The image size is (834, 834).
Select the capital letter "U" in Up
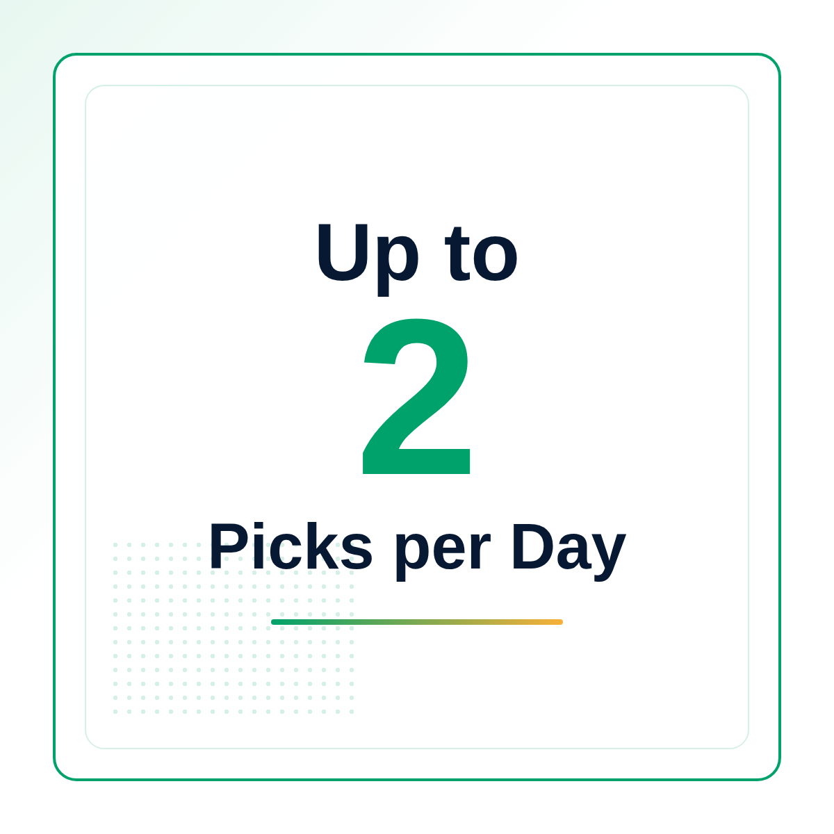click(x=342, y=253)
